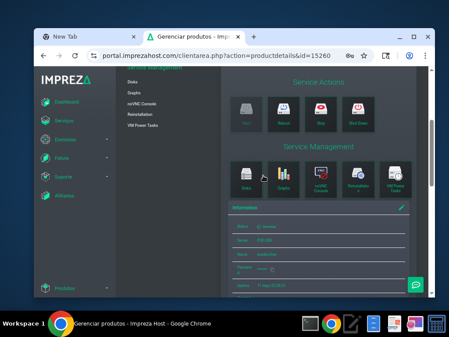Go to Serviços in the sidebar
Image resolution: width=449 pixels, height=337 pixels.
pos(64,121)
